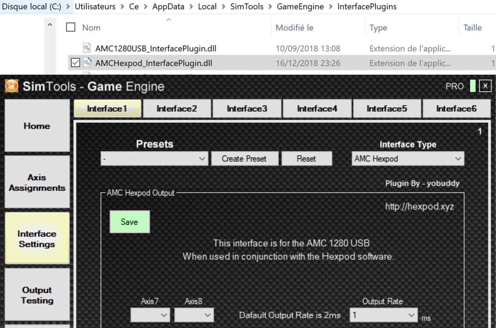Switch to the Interface3 tab

point(247,109)
